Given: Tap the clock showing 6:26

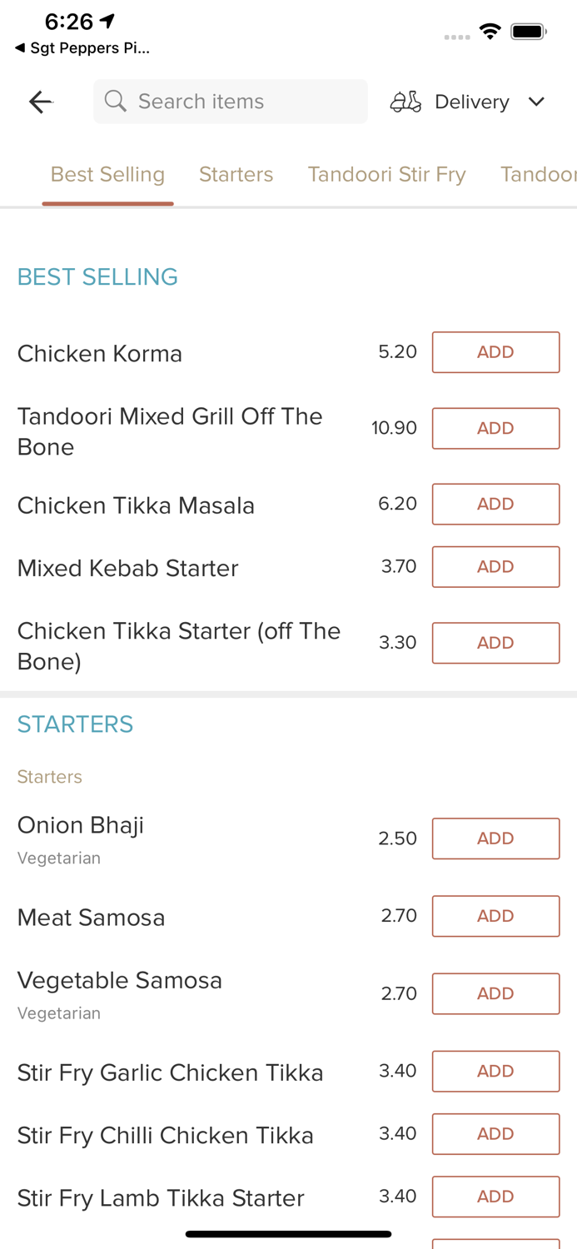Looking at the screenshot, I should [70, 22].
